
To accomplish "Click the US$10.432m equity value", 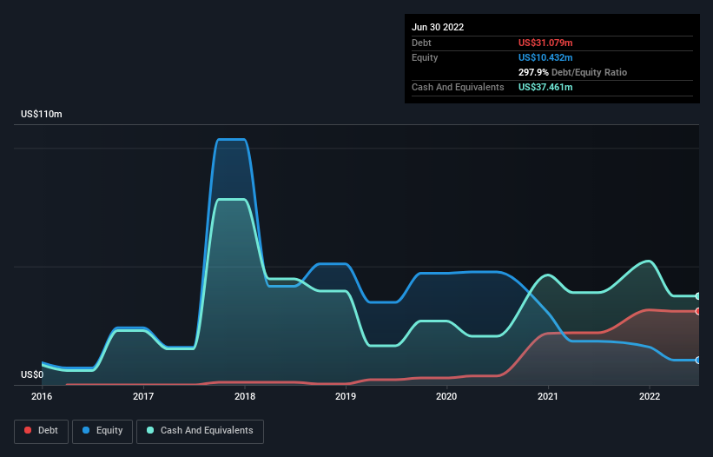I will click(545, 57).
